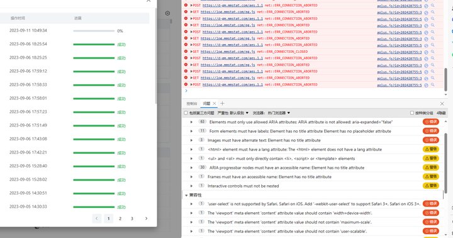This screenshot has width=453, height=238.
Task: Go to page 2 in dialog pagination
Action: pyautogui.click(x=120, y=218)
